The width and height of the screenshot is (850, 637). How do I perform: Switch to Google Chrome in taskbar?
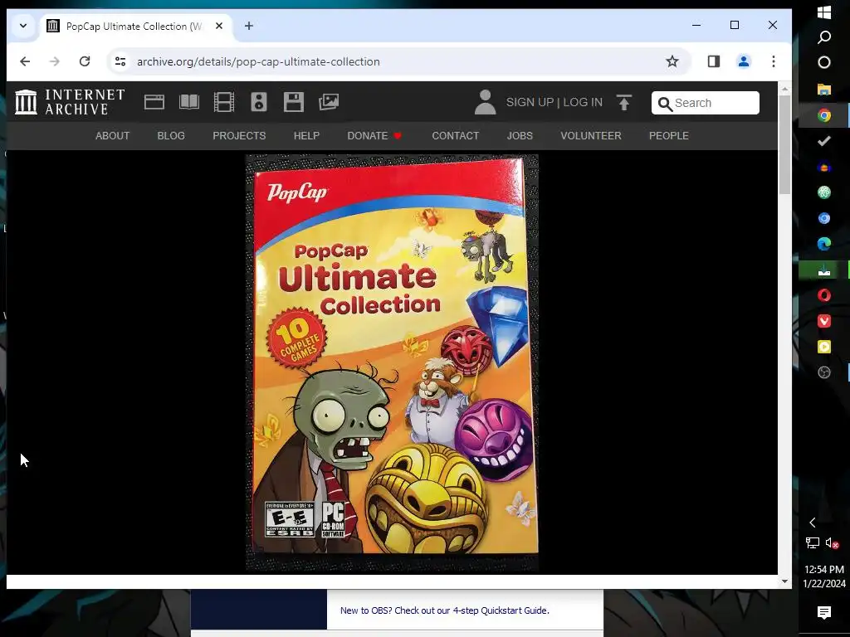pos(824,114)
